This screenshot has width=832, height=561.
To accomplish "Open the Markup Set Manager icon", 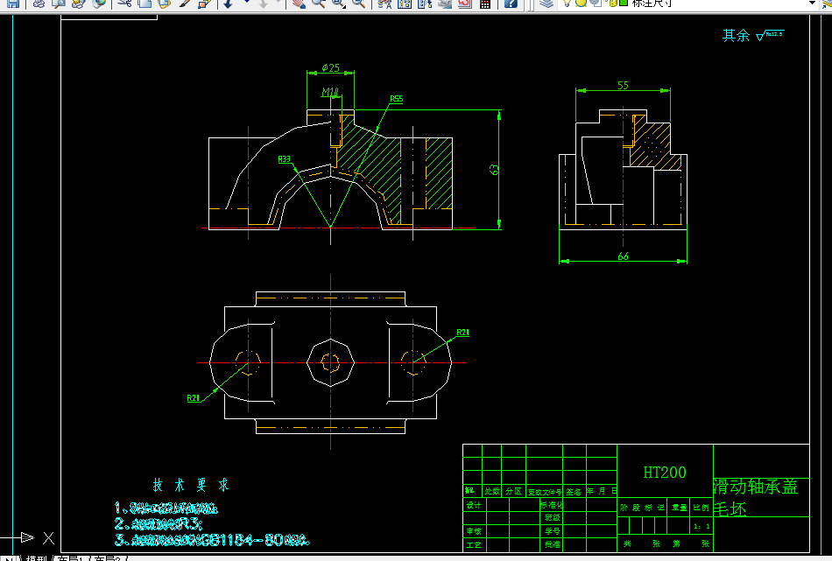I will point(465,4).
